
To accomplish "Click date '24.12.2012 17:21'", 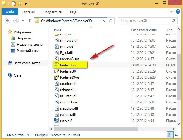I will click(x=143, y=53).
